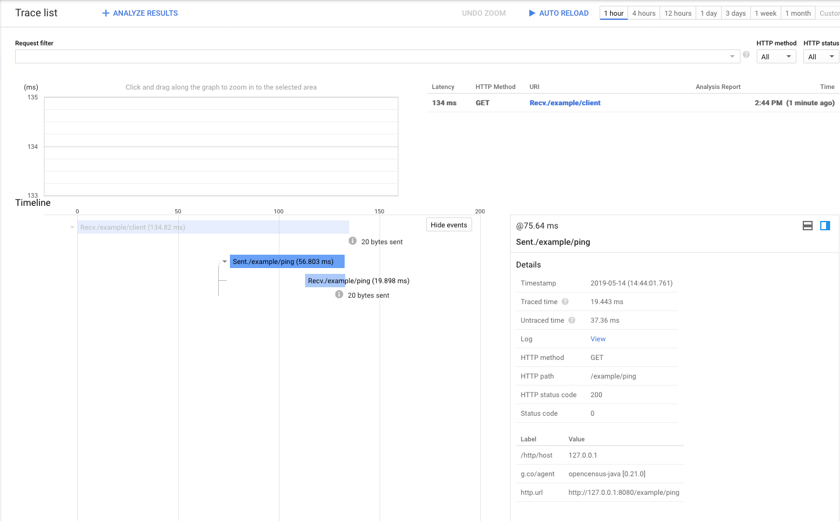
Task: Click the 2:44 PM time cell
Action: coord(795,103)
